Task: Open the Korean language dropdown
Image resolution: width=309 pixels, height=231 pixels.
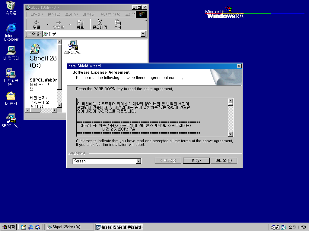Action: [138, 161]
